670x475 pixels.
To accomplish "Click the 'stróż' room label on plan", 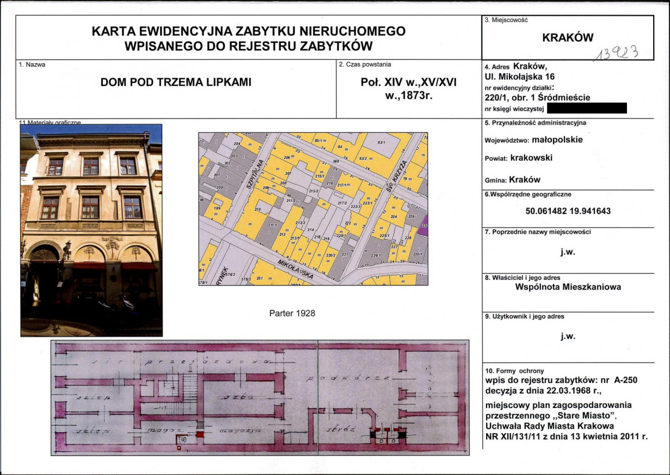I will pyautogui.click(x=341, y=430).
